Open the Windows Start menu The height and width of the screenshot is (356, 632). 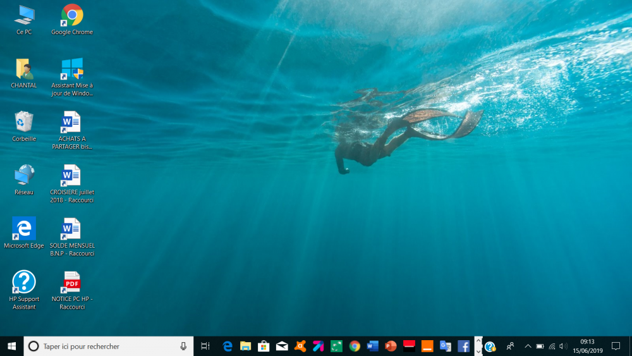coord(11,346)
